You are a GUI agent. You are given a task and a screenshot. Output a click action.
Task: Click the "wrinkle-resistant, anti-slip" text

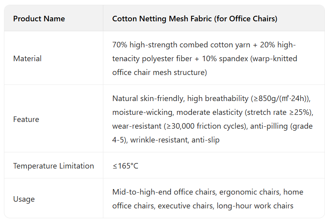[175, 140]
